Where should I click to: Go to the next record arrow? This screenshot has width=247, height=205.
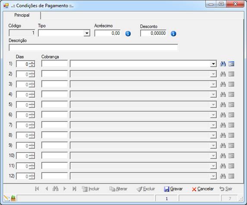pyautogui.click(x=65, y=189)
